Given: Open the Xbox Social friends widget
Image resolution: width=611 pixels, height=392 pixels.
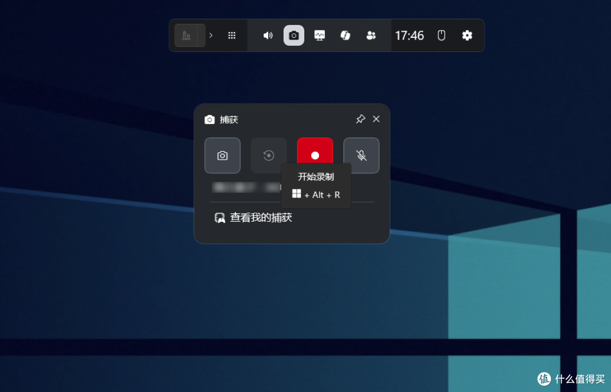Looking at the screenshot, I should click(x=371, y=36).
